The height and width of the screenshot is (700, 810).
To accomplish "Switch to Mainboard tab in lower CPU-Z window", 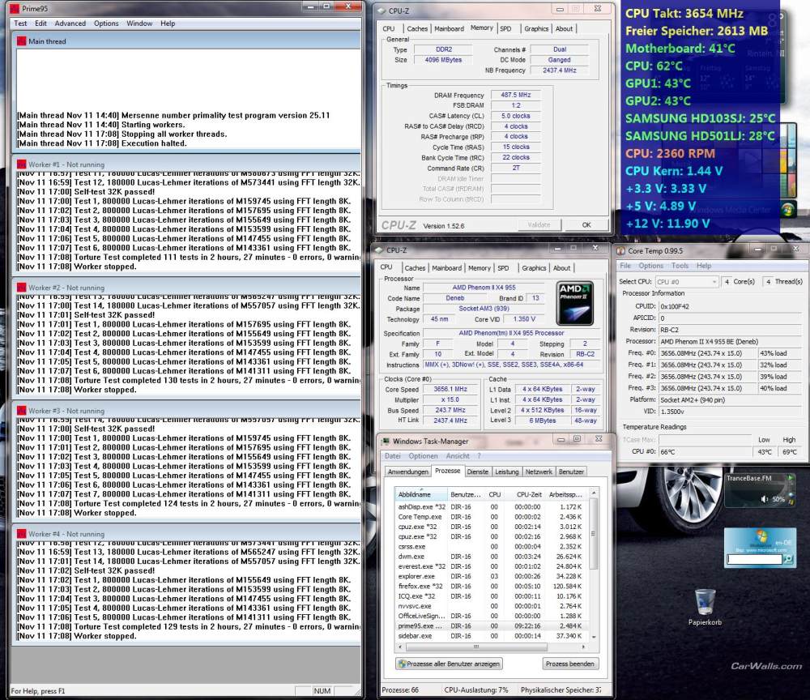I will point(446,268).
